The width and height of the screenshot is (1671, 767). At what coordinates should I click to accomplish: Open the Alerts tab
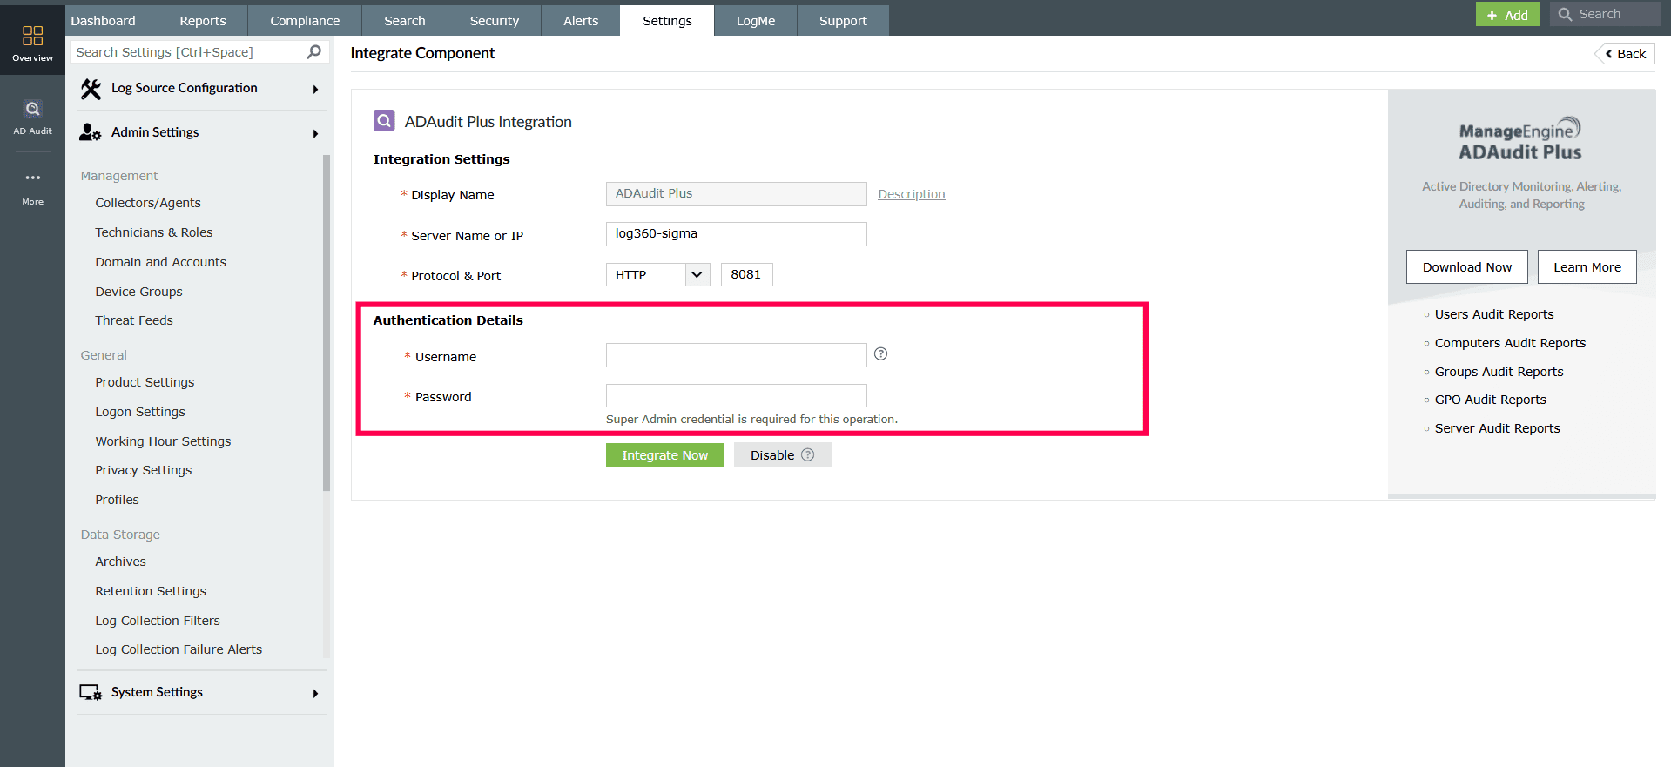[581, 21]
